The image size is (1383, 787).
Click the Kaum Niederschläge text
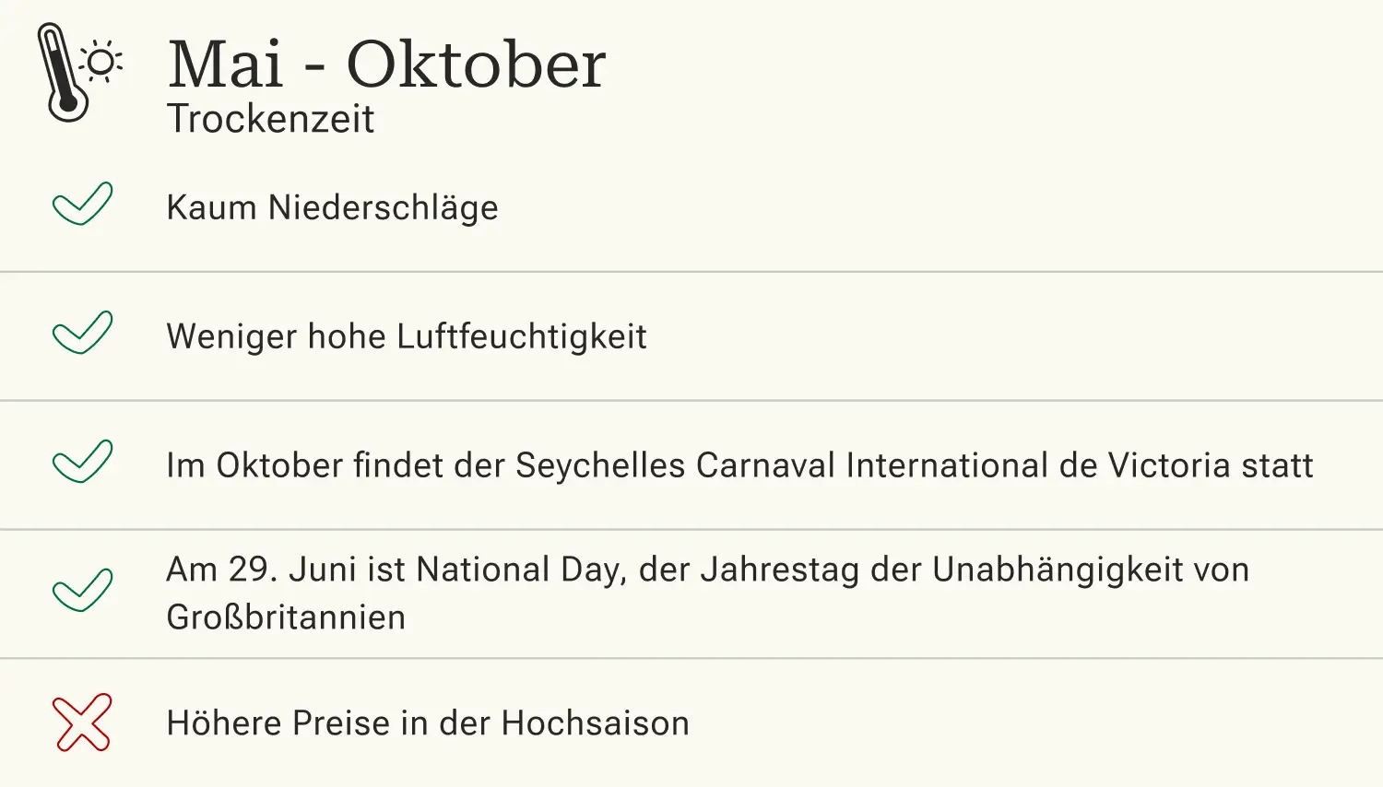point(332,208)
